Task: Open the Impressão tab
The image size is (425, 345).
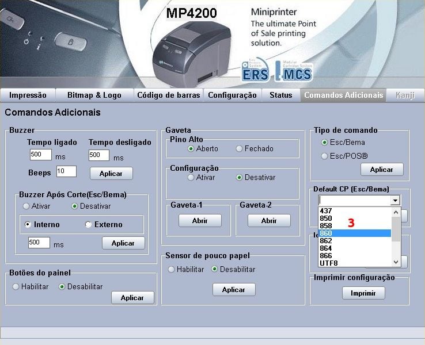Action: click(x=28, y=95)
